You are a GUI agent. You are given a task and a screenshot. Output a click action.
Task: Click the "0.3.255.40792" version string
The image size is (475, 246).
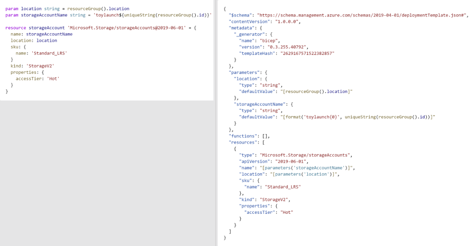pyautogui.click(x=287, y=46)
